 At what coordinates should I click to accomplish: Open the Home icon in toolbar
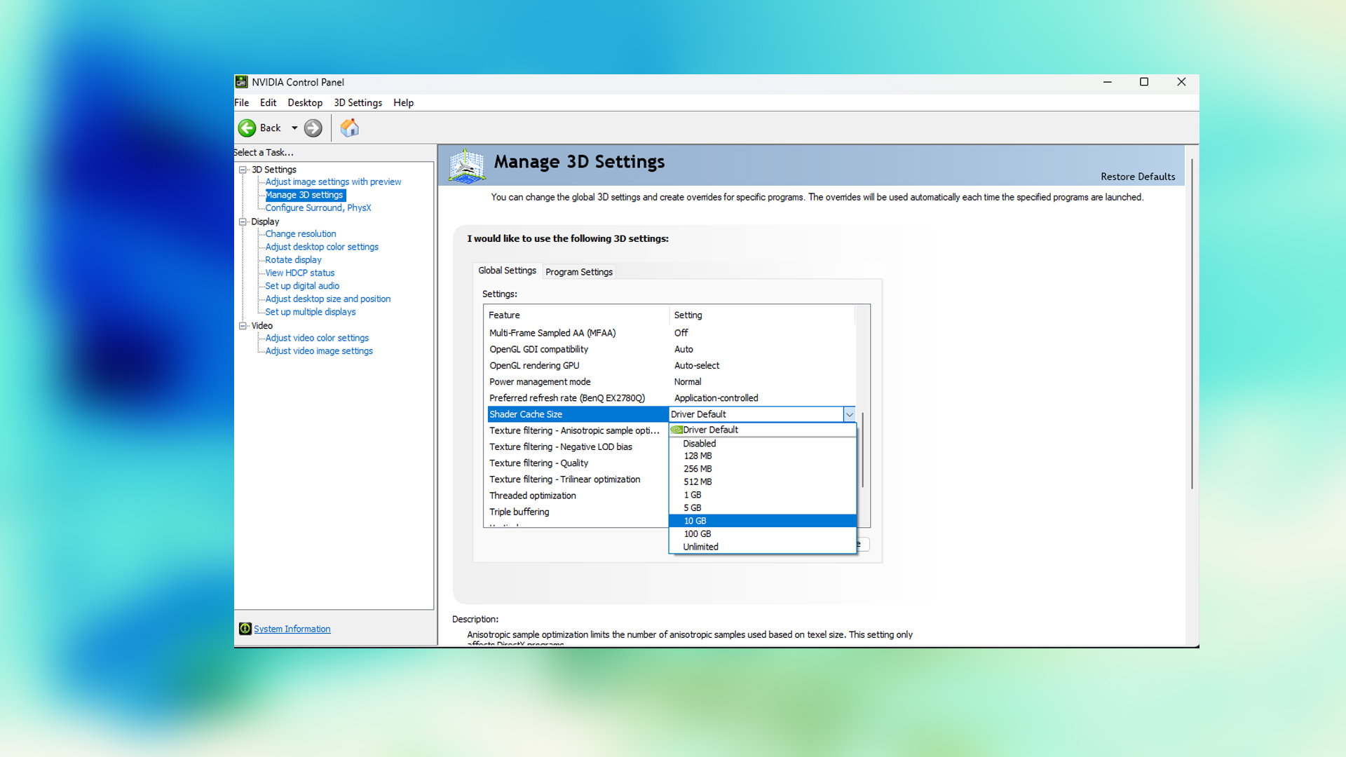click(x=349, y=128)
